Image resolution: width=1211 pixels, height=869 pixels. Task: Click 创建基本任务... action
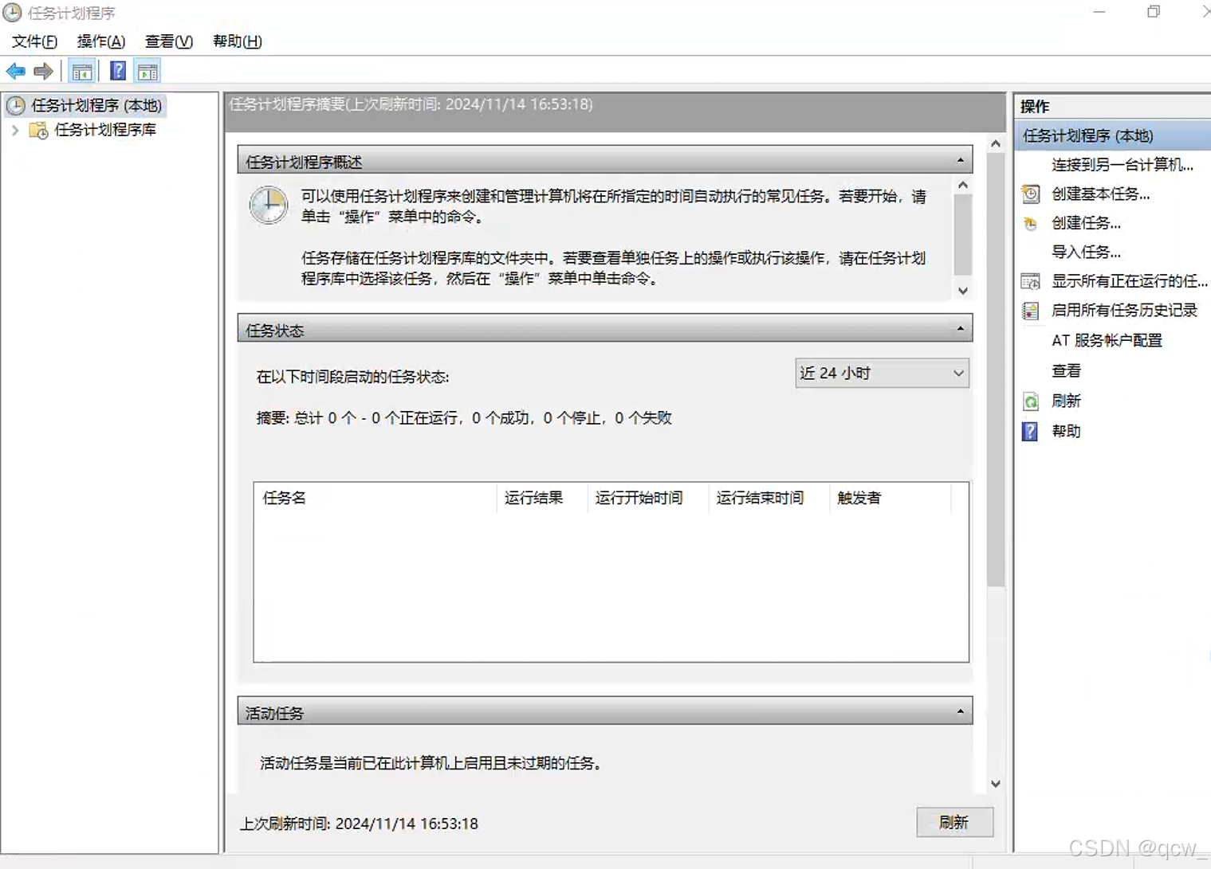coord(1100,194)
